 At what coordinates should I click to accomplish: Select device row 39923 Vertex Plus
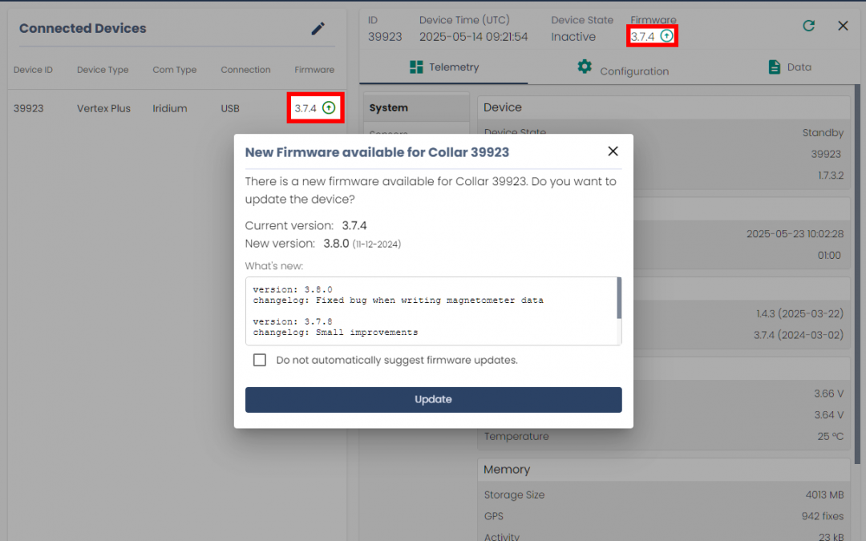point(104,108)
